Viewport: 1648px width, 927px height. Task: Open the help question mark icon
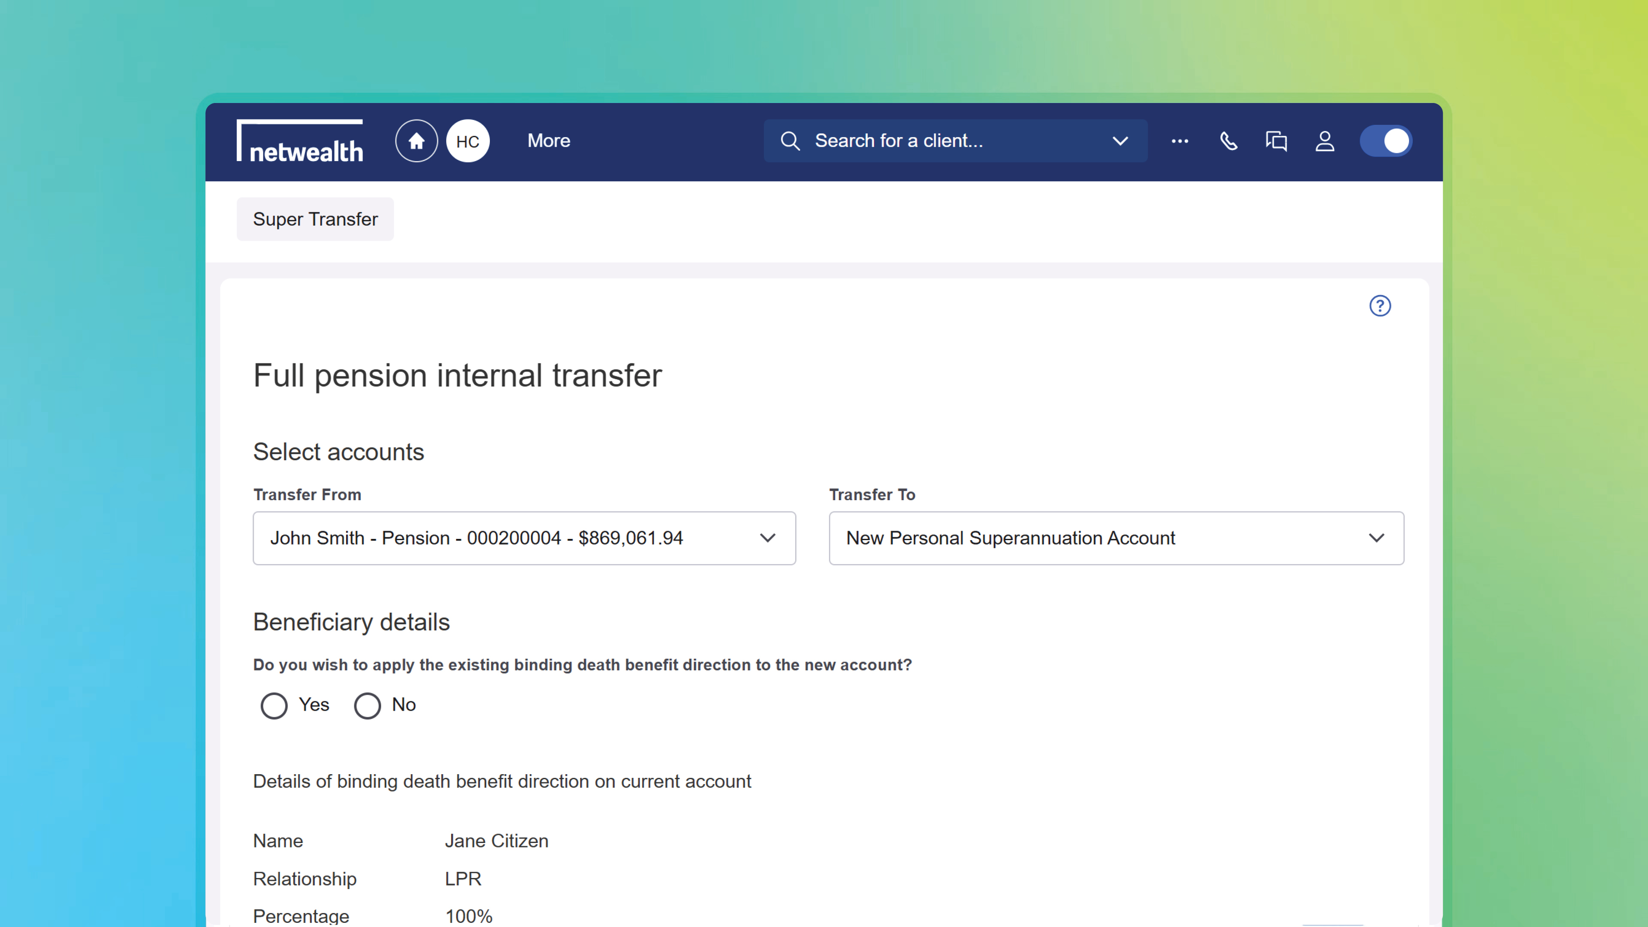(1380, 306)
